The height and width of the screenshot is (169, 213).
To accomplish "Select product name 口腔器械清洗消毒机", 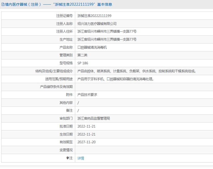I will (92, 47).
